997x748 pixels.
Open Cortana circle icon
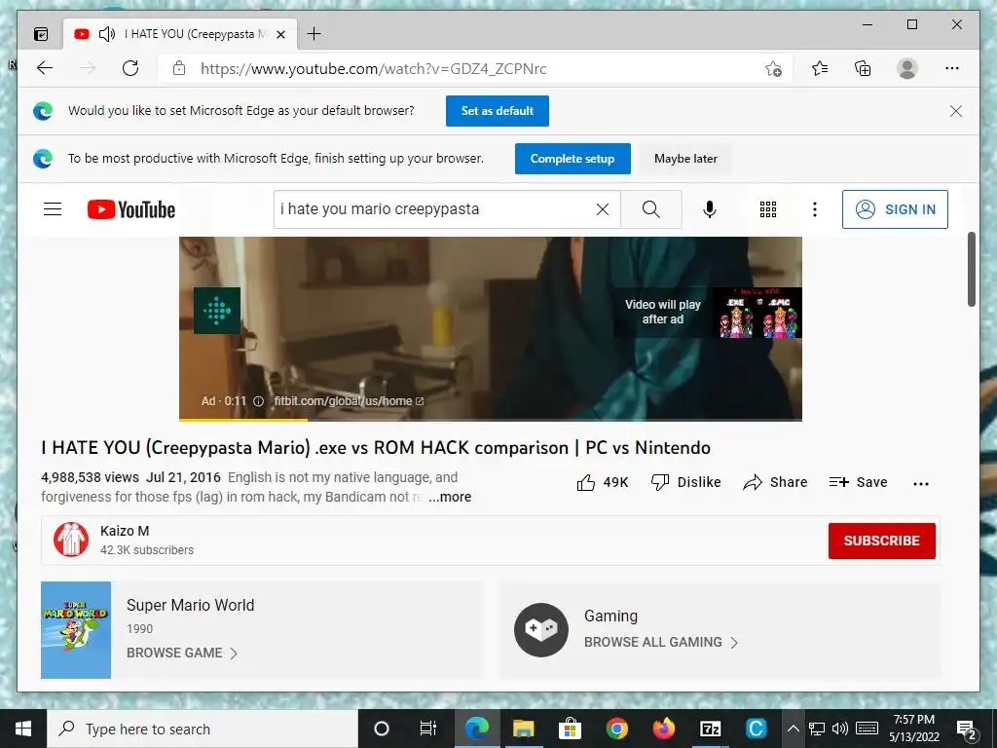(x=382, y=729)
